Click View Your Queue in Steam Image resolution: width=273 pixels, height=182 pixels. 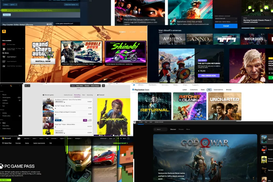(x=71, y=4)
